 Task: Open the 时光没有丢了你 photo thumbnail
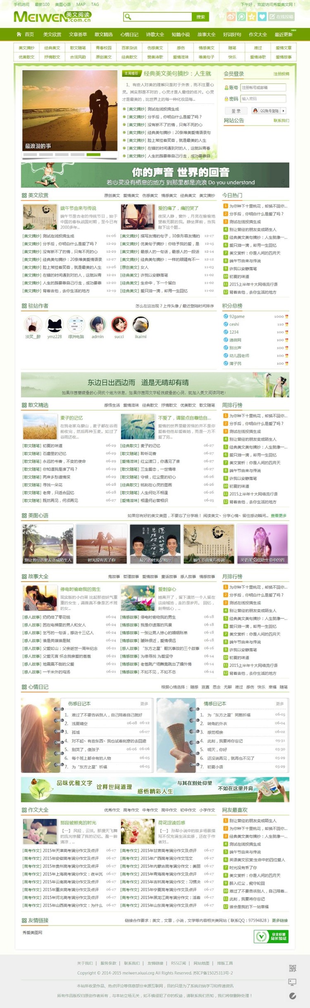pyautogui.click(x=102, y=544)
